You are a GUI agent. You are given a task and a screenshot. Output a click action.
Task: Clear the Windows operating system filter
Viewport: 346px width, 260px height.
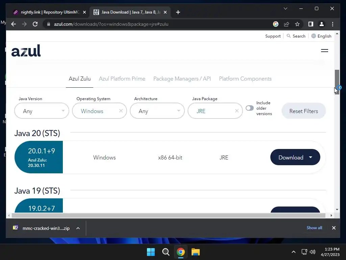[x=121, y=111]
